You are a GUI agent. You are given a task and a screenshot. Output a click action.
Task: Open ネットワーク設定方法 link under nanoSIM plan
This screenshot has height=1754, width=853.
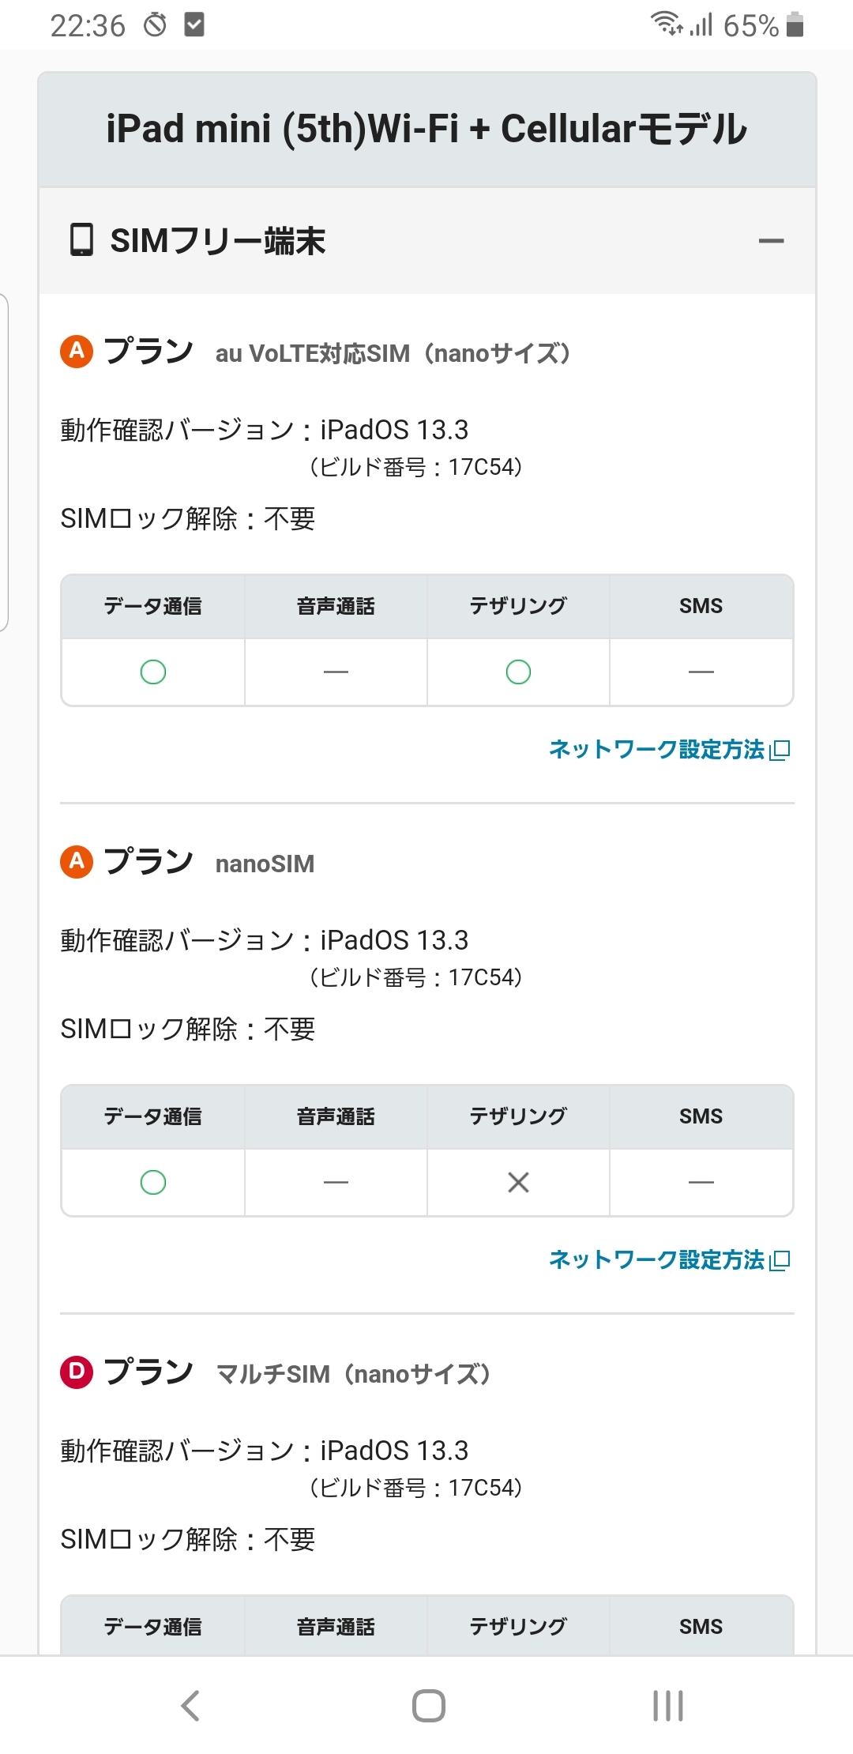pos(656,1259)
